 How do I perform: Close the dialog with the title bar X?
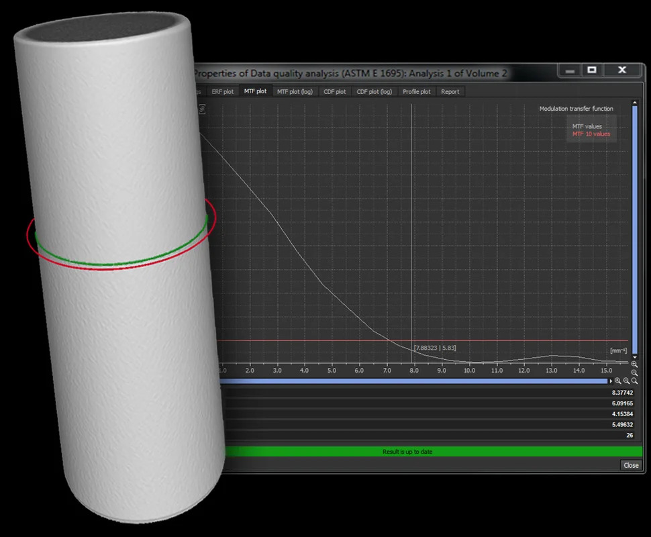click(622, 70)
